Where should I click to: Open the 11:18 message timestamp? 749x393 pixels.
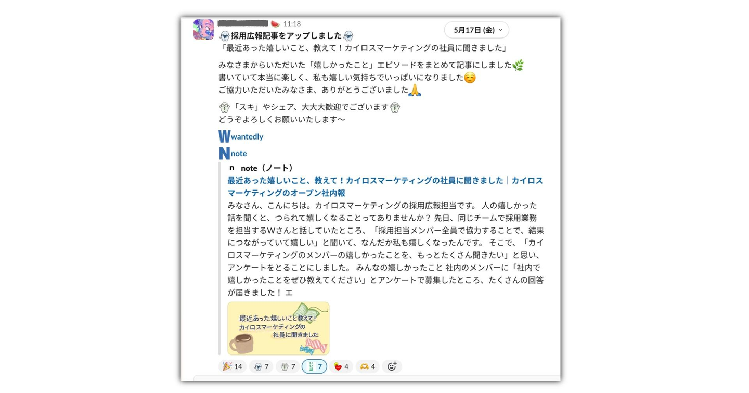pos(292,24)
